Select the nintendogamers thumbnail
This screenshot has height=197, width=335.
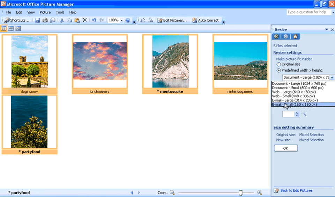click(x=240, y=64)
